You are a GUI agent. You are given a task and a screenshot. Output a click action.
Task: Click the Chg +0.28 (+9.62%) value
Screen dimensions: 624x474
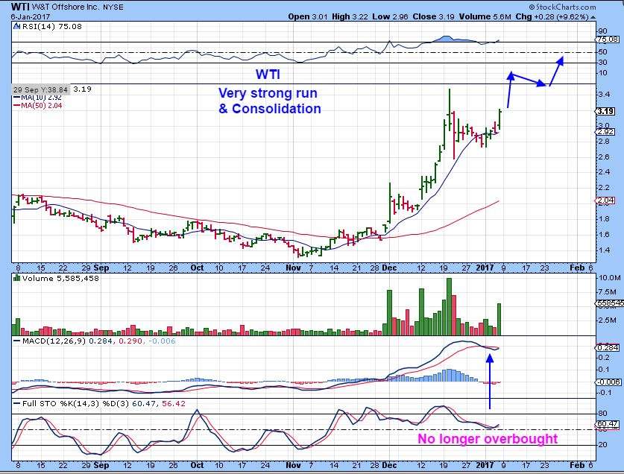[x=552, y=16]
